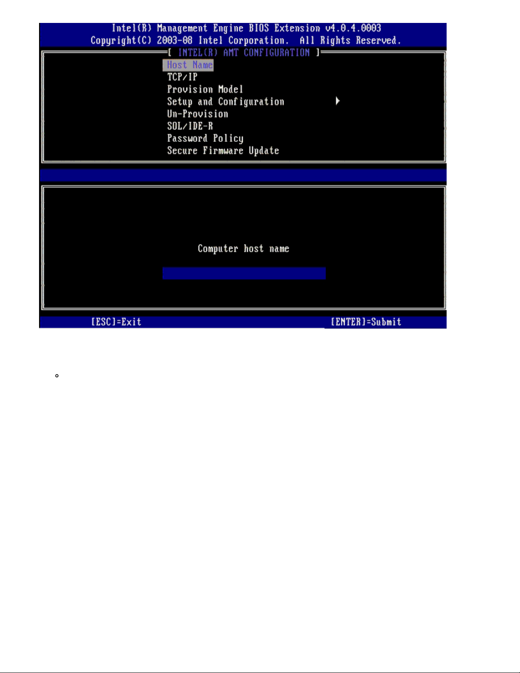Click the Management Engine BIOS Extension header

246,28
